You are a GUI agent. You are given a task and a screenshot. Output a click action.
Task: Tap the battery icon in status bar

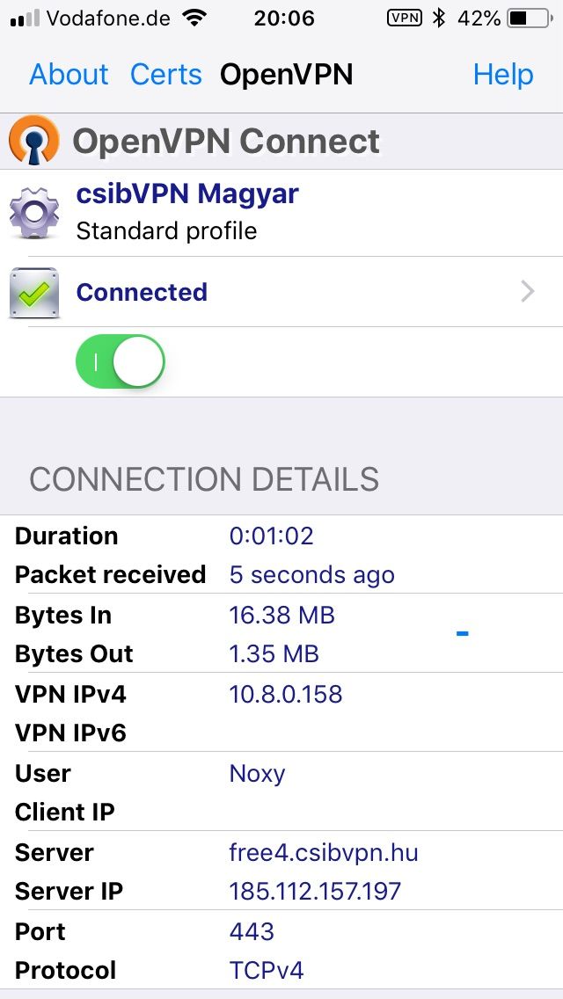[x=530, y=19]
